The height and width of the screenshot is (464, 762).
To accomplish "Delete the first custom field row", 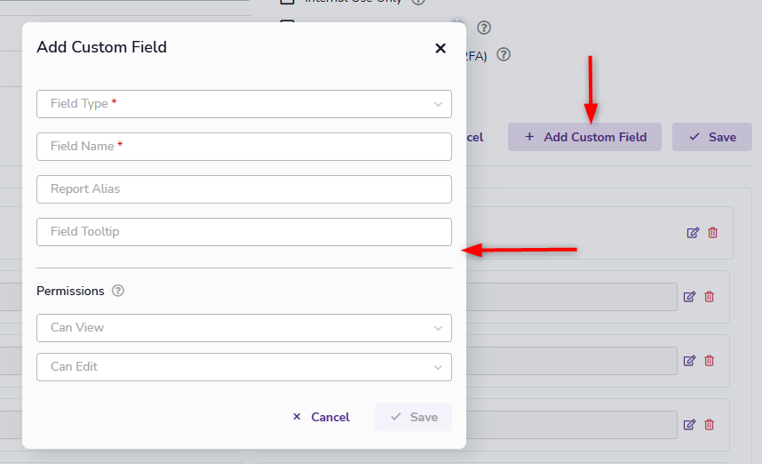I will coord(712,233).
